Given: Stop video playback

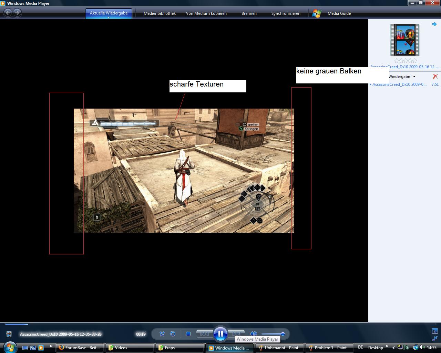Looking at the screenshot, I should tap(188, 334).
